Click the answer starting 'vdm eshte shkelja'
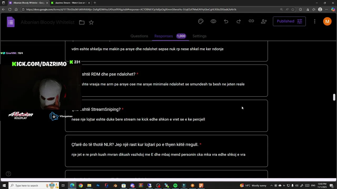This screenshot has width=337, height=189. coord(147,49)
